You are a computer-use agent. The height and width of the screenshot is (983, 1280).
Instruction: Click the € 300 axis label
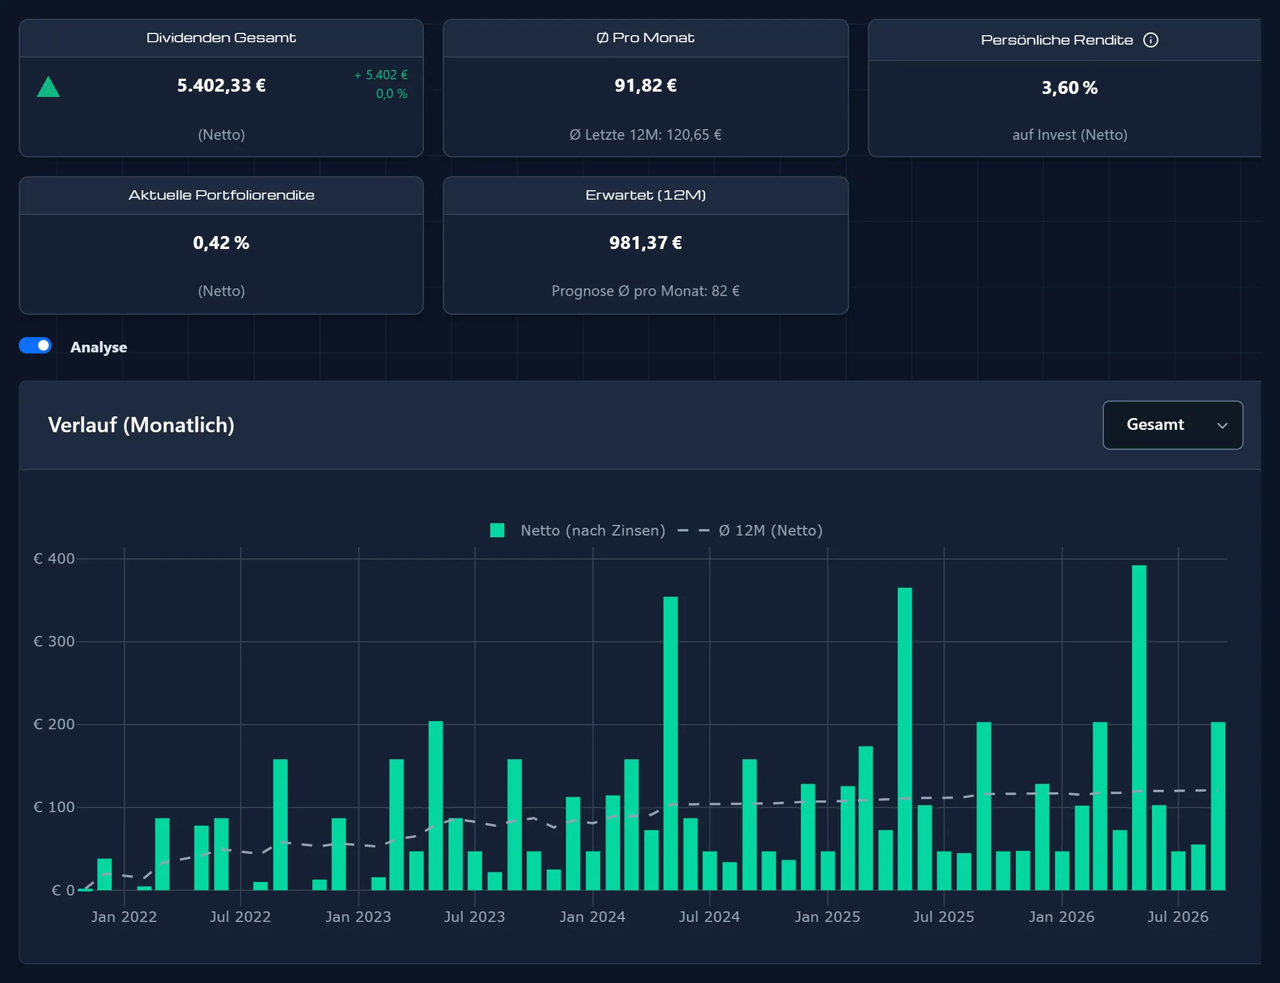click(x=54, y=641)
